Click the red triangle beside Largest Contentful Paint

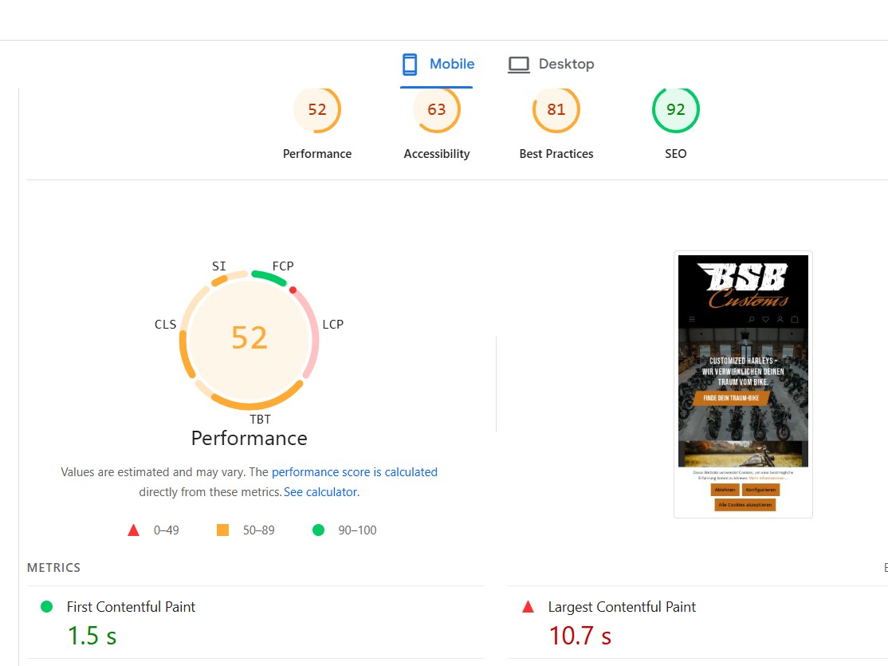pos(528,607)
